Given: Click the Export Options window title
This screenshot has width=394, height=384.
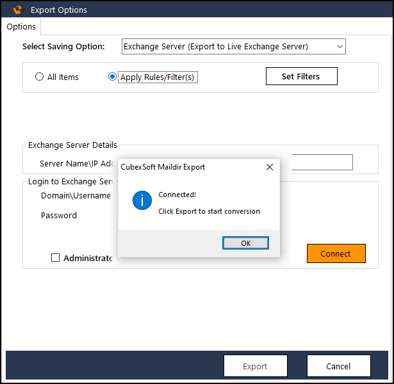Looking at the screenshot, I should [59, 10].
